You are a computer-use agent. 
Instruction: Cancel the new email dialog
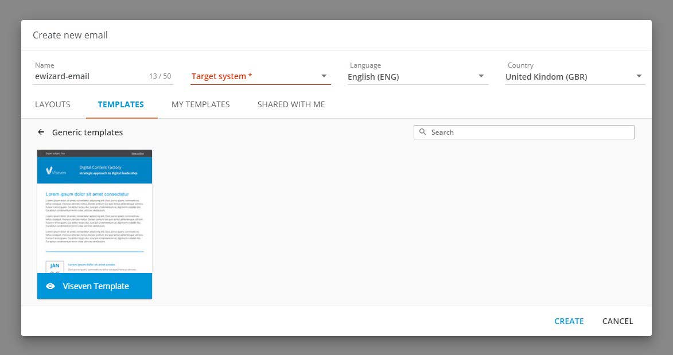617,321
